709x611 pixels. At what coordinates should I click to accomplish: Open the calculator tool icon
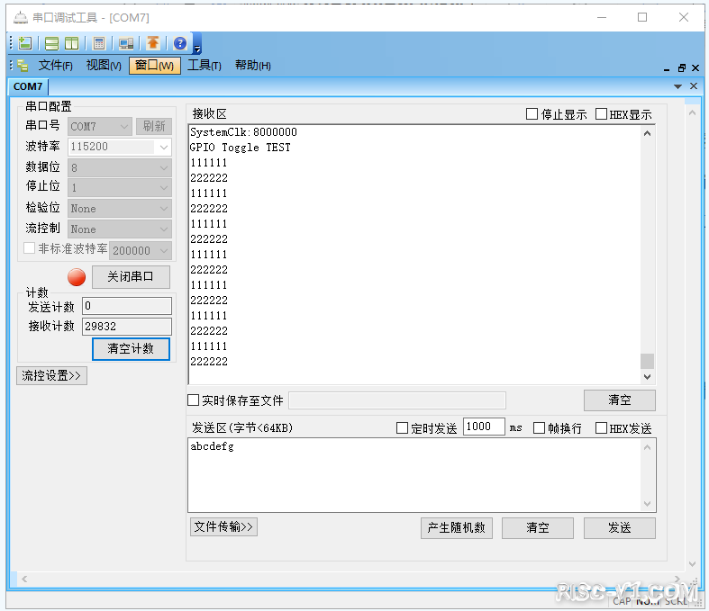click(98, 43)
